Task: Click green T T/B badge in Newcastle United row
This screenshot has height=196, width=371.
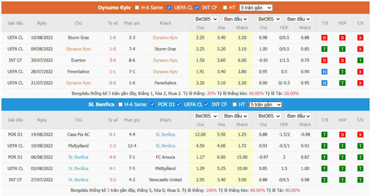Action: pos(324,180)
